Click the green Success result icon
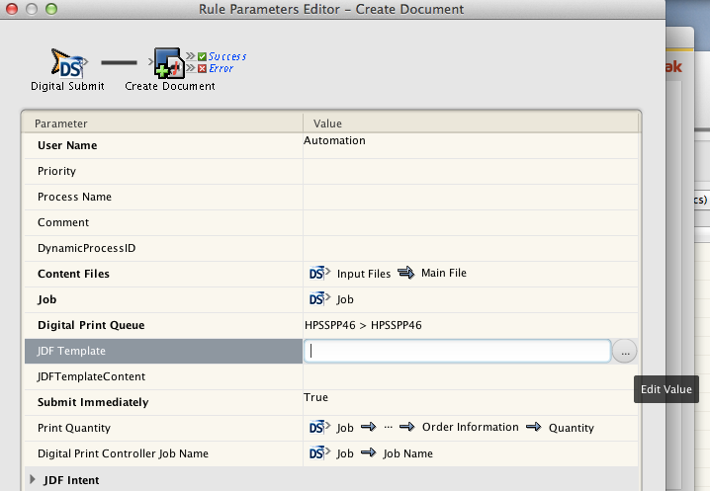This screenshot has height=491, width=710. click(202, 57)
